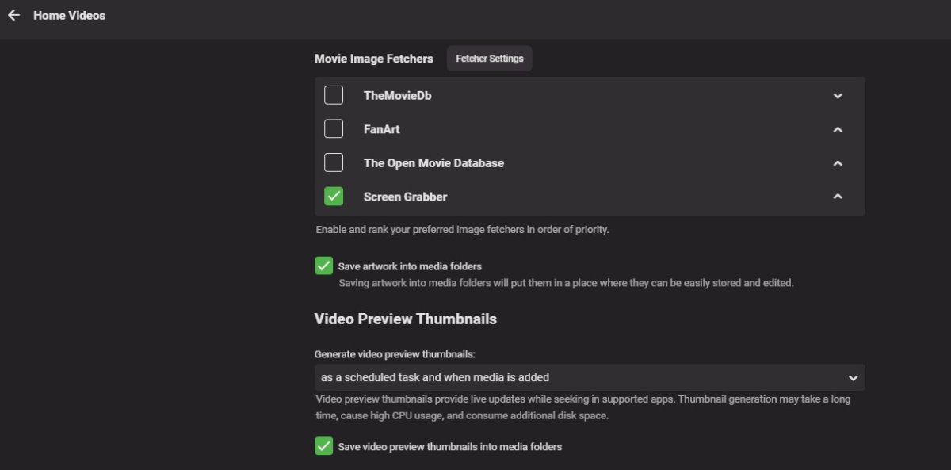Uncheck Screen Grabber fetcher
The height and width of the screenshot is (470, 951).
tap(334, 196)
